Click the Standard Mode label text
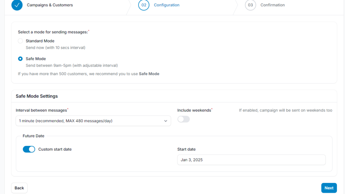The image size is (345, 194). click(x=40, y=41)
